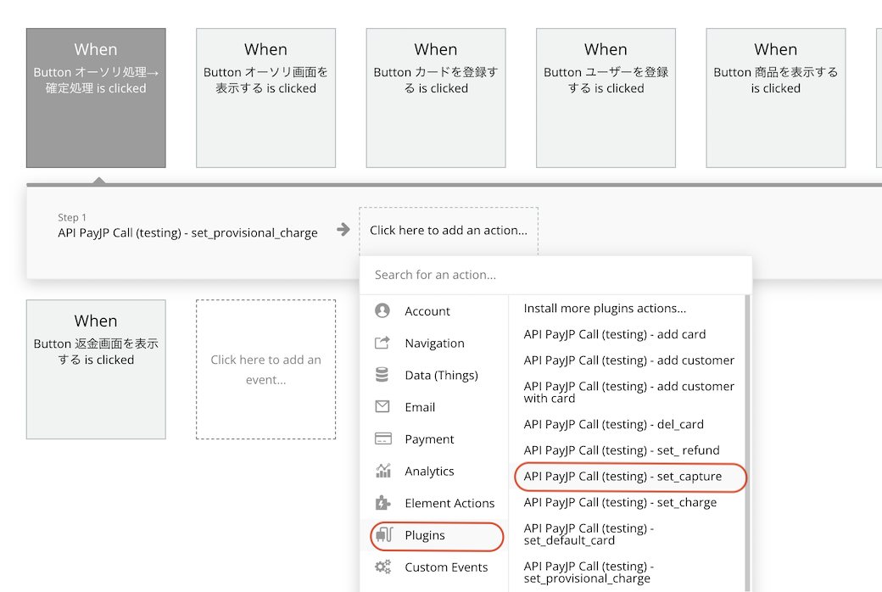This screenshot has height=592, width=882.
Task: Select event オーソリ処理→確定処理 is clicked
Action: click(96, 98)
